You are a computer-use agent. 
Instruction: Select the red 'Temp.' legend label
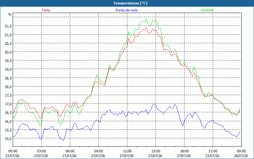46,10
